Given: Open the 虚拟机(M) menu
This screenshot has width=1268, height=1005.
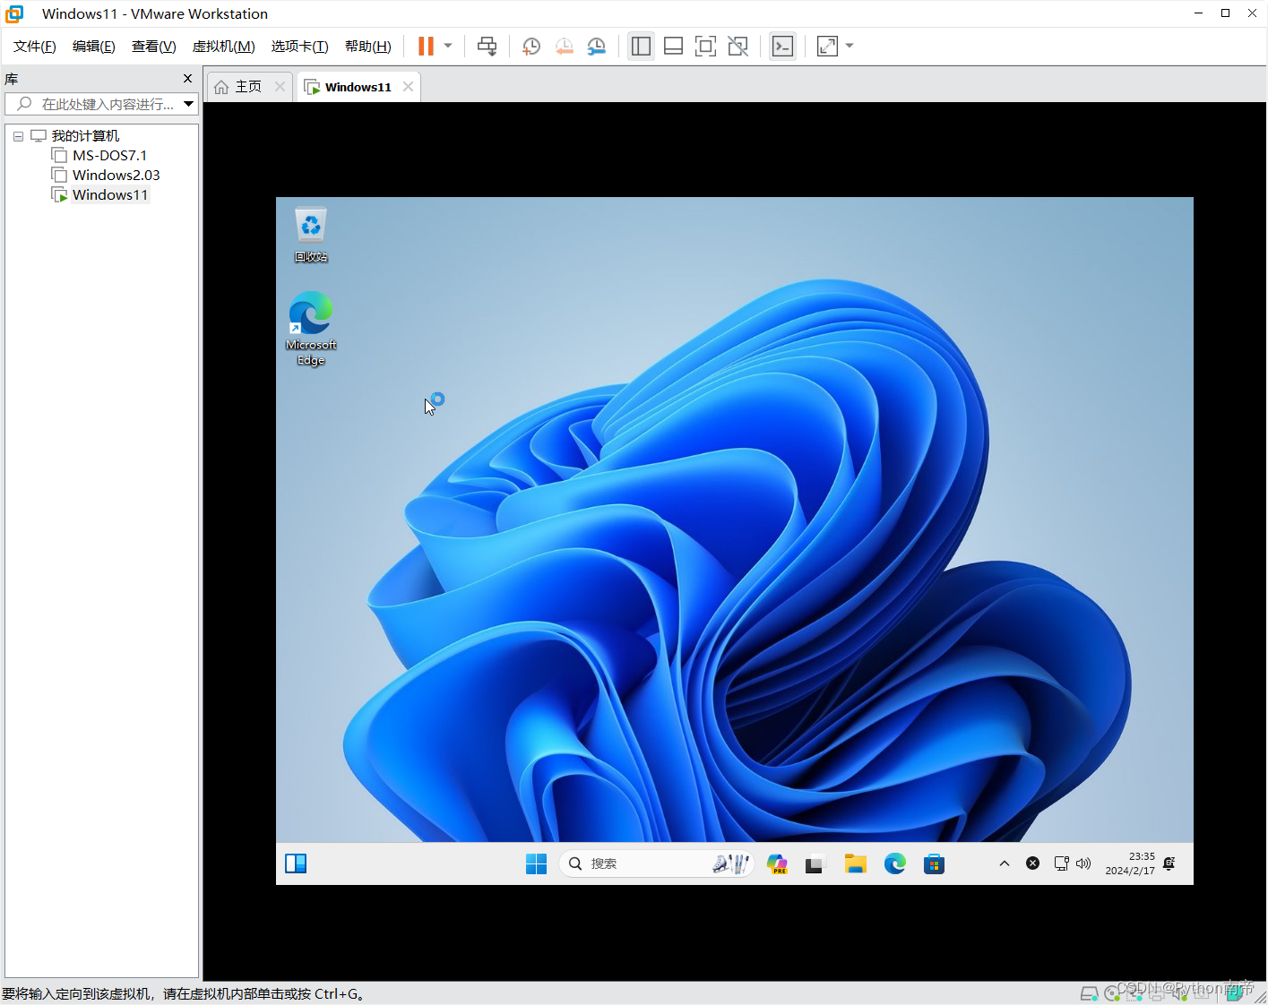Looking at the screenshot, I should coord(224,47).
